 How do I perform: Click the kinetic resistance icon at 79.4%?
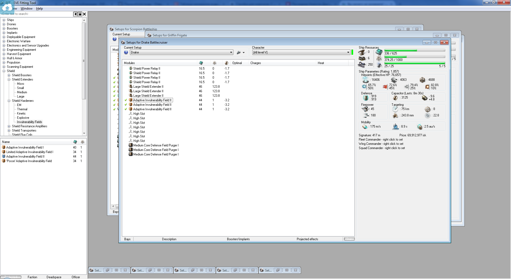406,87
